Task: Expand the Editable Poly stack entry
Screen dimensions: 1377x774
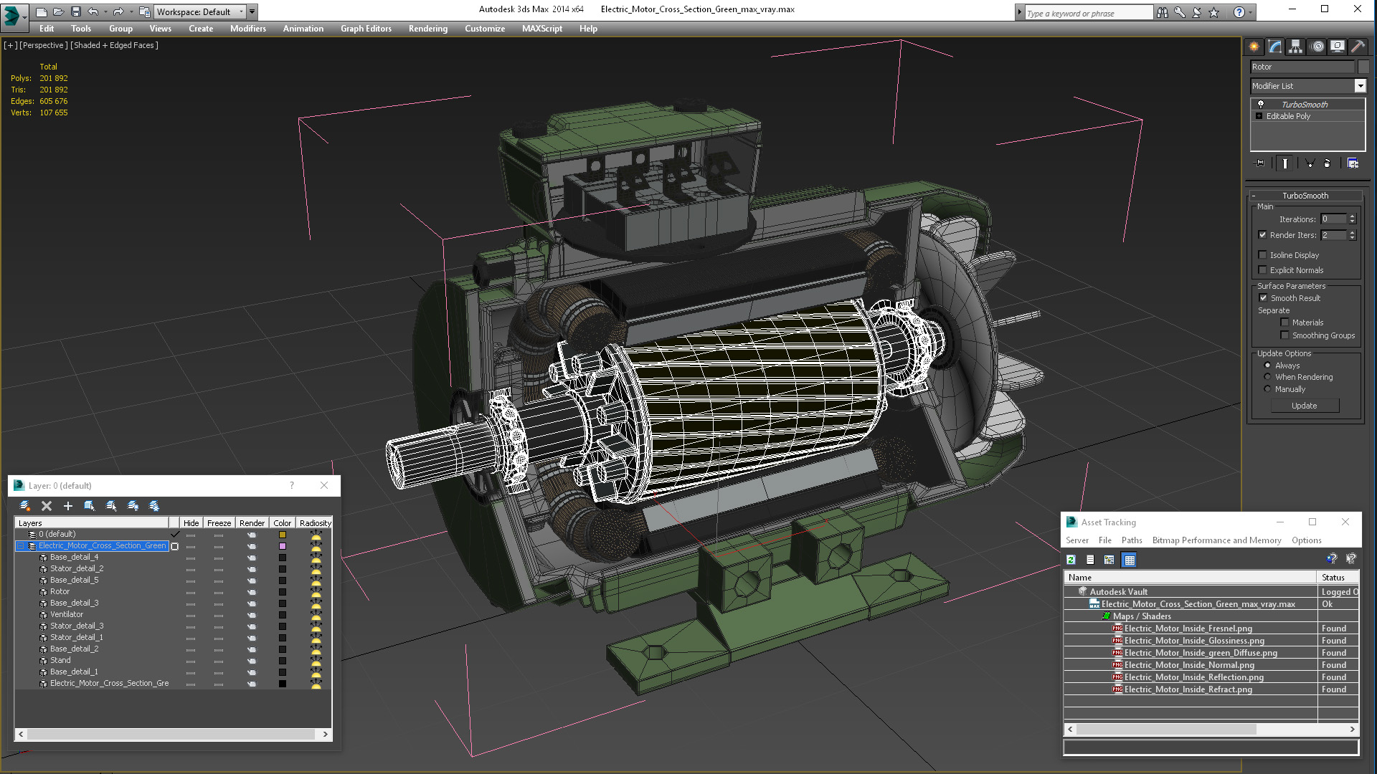Action: [x=1259, y=116]
